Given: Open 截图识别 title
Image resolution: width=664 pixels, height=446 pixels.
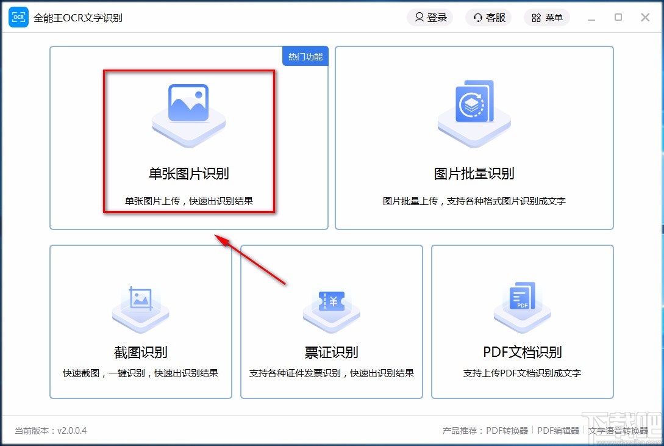Looking at the screenshot, I should (141, 353).
